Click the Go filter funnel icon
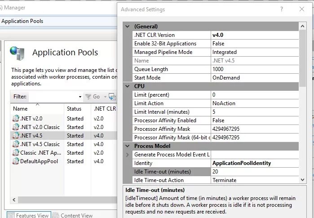Viewport: 314px width, 218px height. click(x=88, y=97)
